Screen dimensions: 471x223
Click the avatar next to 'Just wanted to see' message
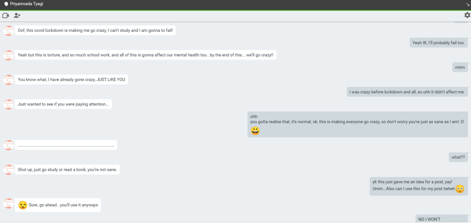coord(8,104)
